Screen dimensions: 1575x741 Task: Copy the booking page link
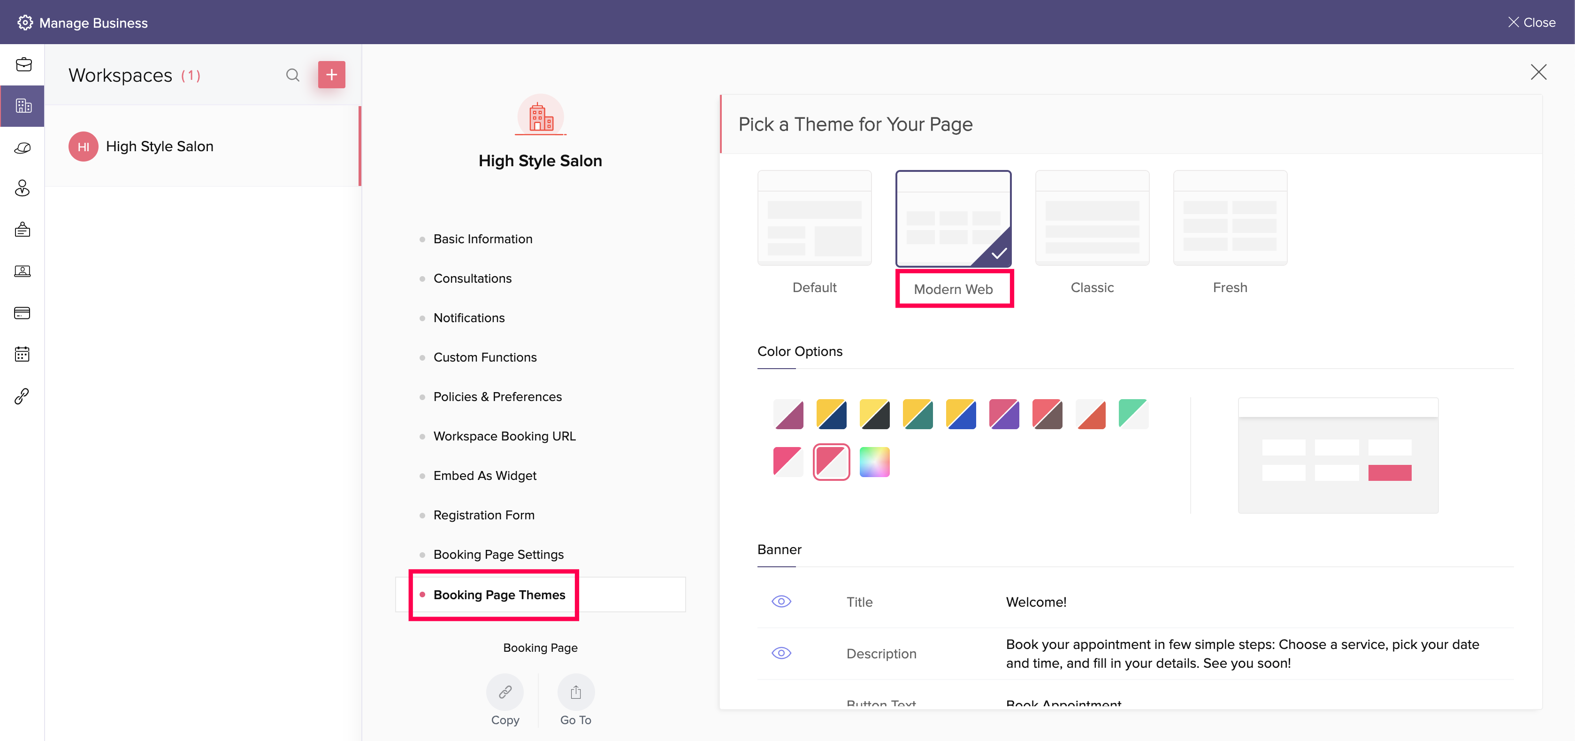coord(505,692)
